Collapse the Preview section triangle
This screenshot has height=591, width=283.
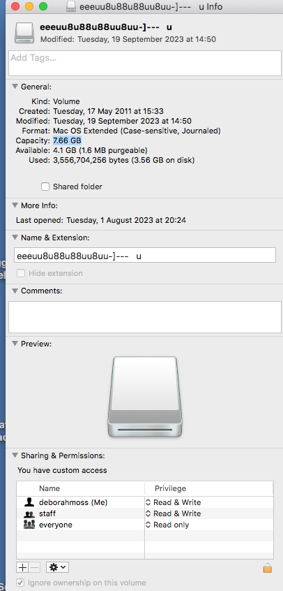tap(15, 344)
